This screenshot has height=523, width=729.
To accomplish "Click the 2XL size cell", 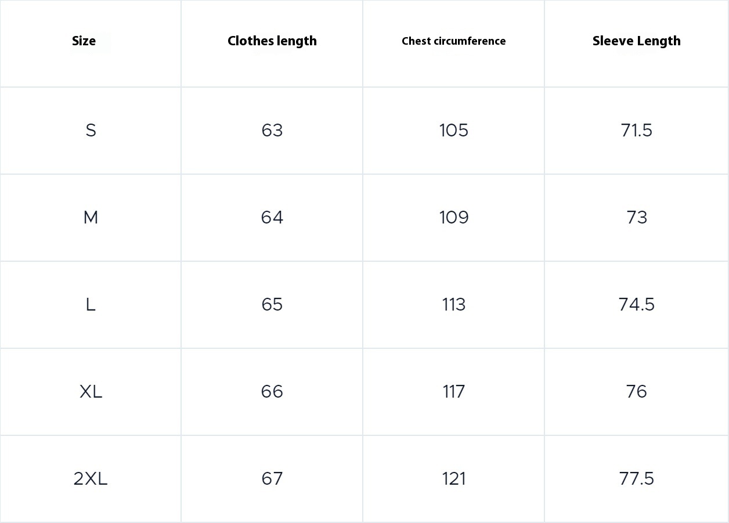I will tap(91, 479).
